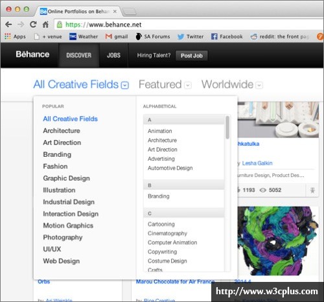
Task: Go back with the browser back arrow
Action: (8, 25)
